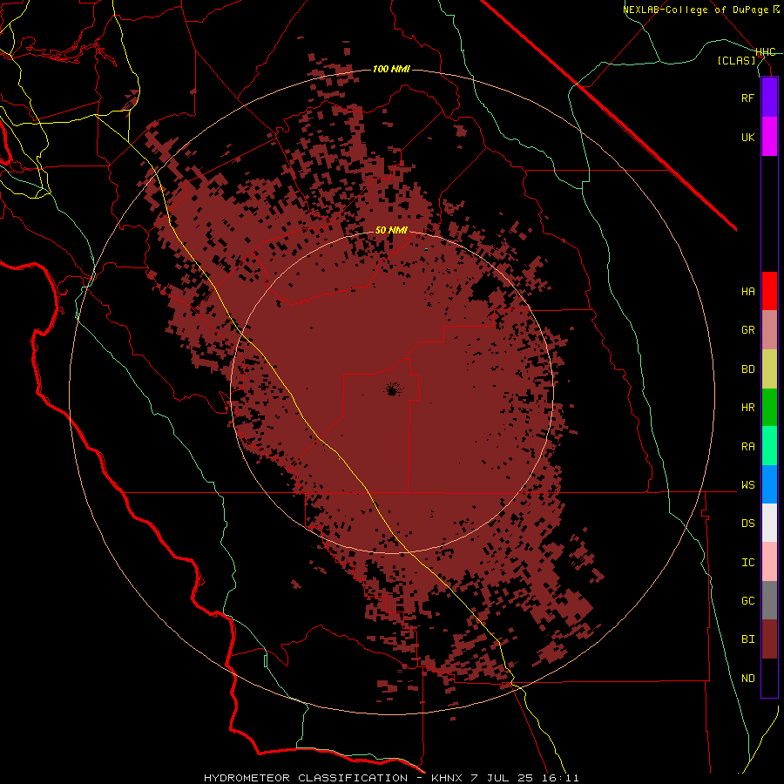
Task: Click the HR legend label
Action: [x=748, y=408]
